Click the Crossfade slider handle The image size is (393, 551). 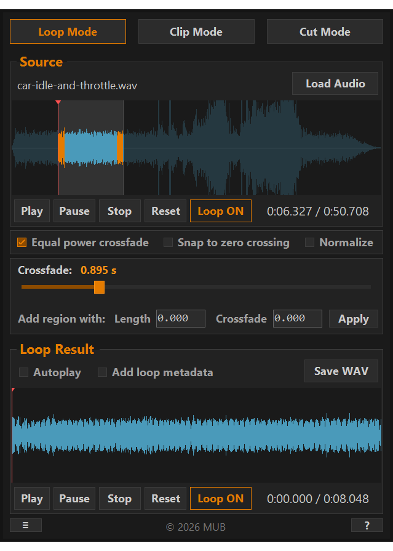coord(100,287)
